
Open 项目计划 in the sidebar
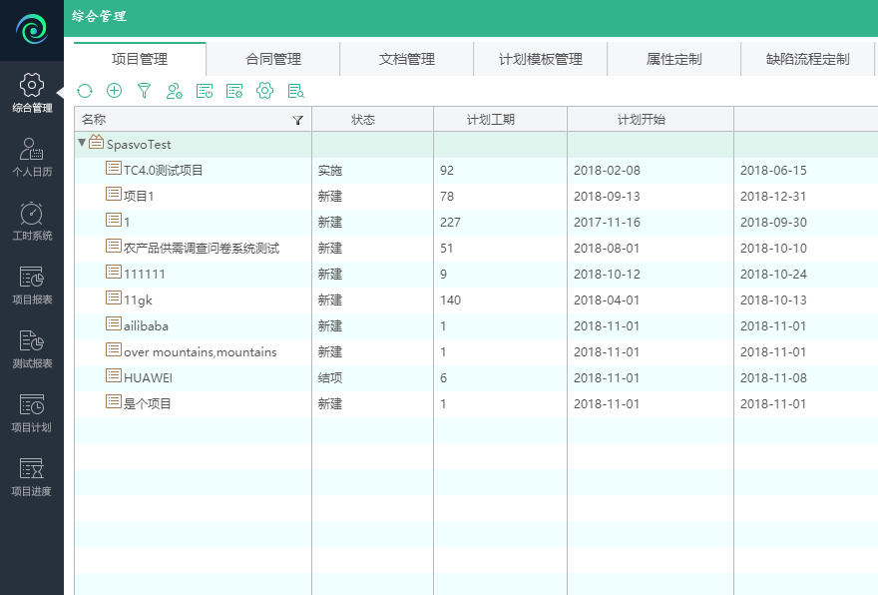point(32,413)
